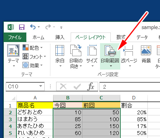Open the ファイル tab
This screenshot has width=160, height=138.
[15, 37]
